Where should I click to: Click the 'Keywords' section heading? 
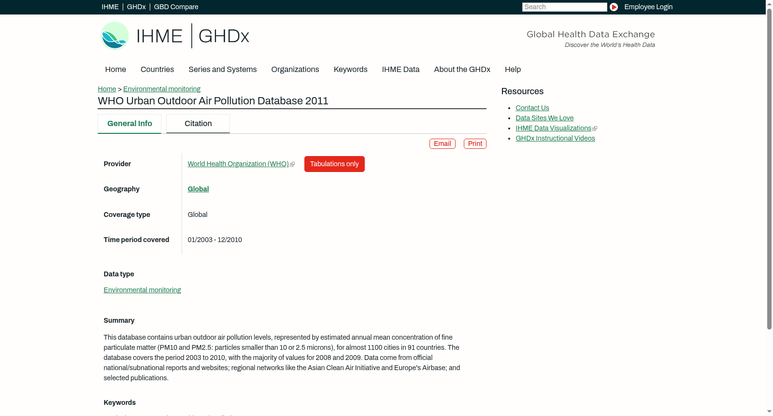tap(119, 402)
